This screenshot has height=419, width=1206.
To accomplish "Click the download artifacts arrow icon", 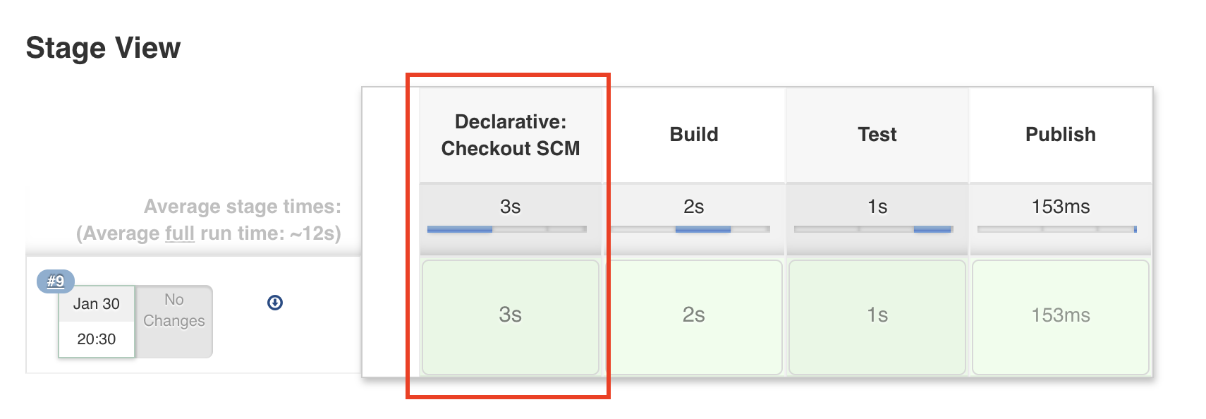I will (x=275, y=303).
